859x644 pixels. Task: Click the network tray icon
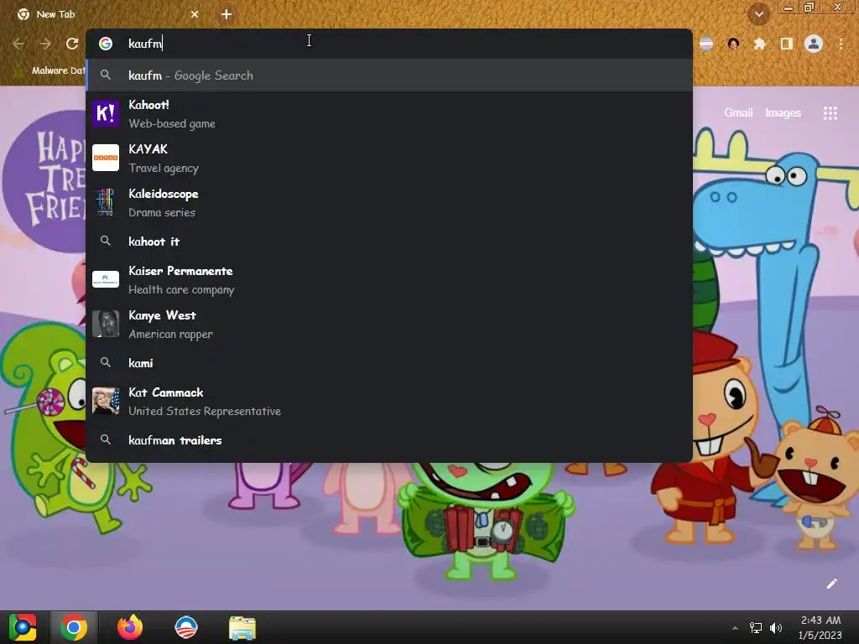coord(756,628)
